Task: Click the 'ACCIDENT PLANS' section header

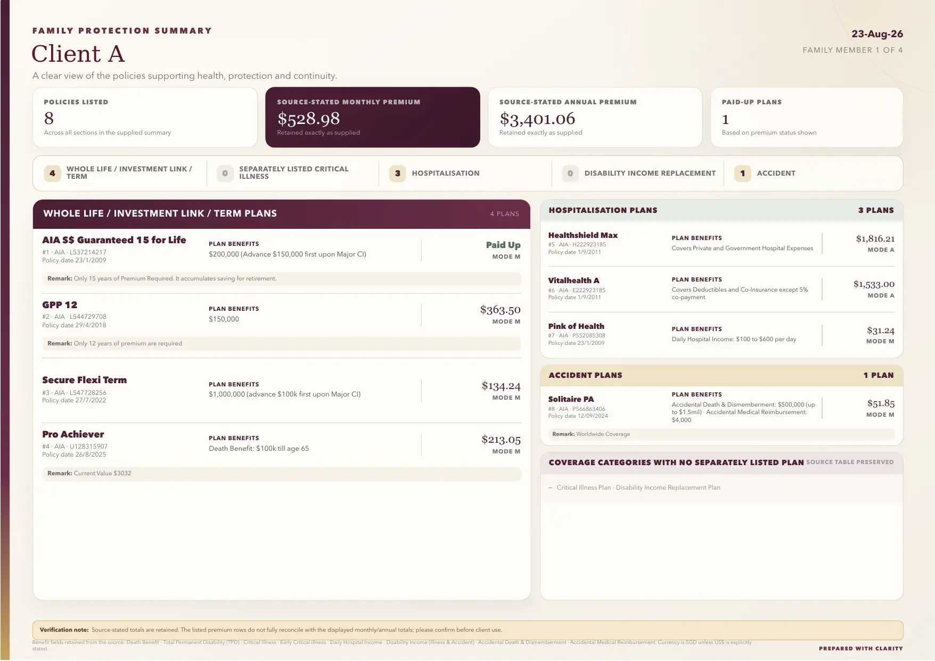Action: point(585,375)
